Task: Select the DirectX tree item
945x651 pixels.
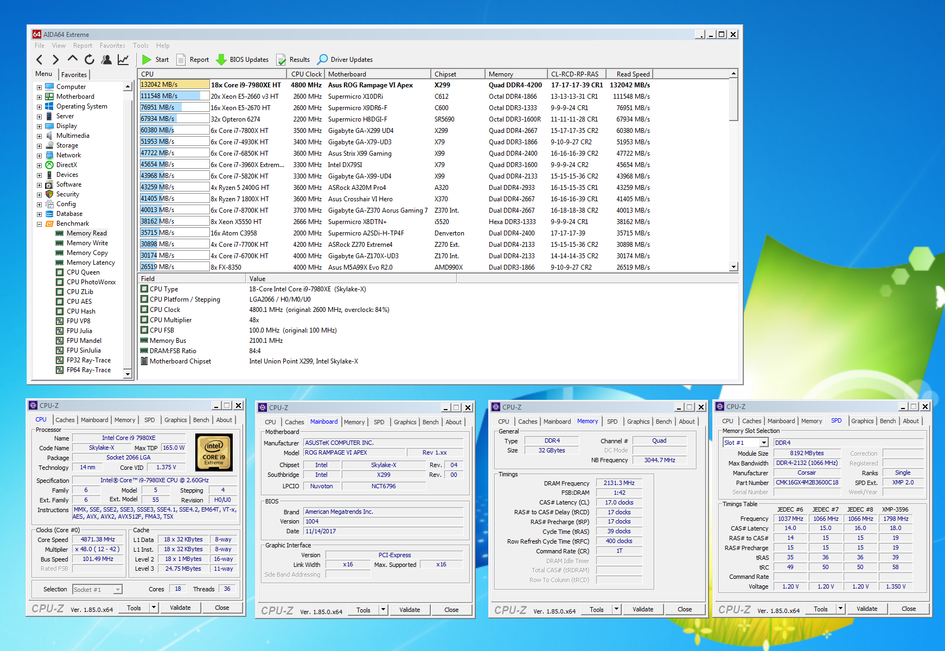Action: tap(67, 165)
